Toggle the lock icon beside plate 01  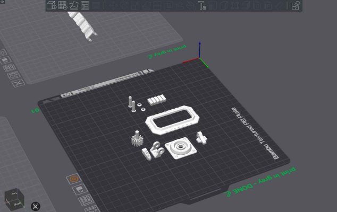point(79,190)
